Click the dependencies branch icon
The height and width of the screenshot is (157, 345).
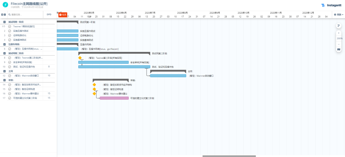click(339, 26)
